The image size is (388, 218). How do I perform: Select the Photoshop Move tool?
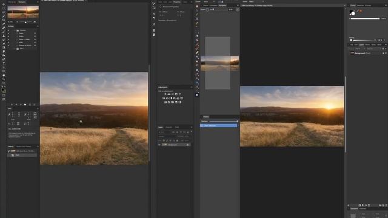pos(4,4)
